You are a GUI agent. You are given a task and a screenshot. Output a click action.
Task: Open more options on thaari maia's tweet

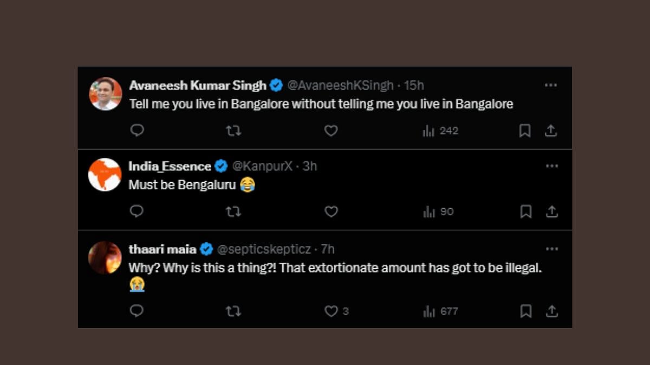click(x=551, y=249)
